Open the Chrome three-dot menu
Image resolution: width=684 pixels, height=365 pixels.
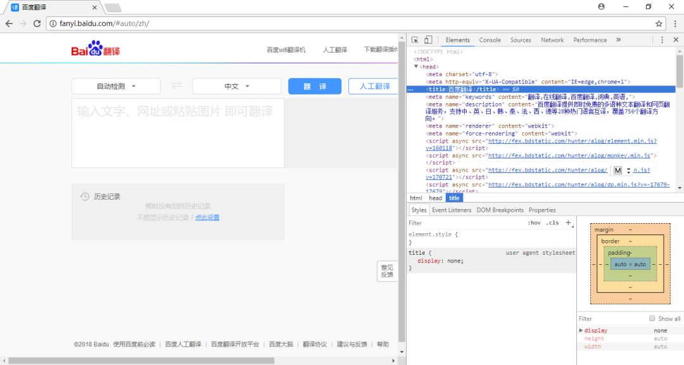(675, 23)
